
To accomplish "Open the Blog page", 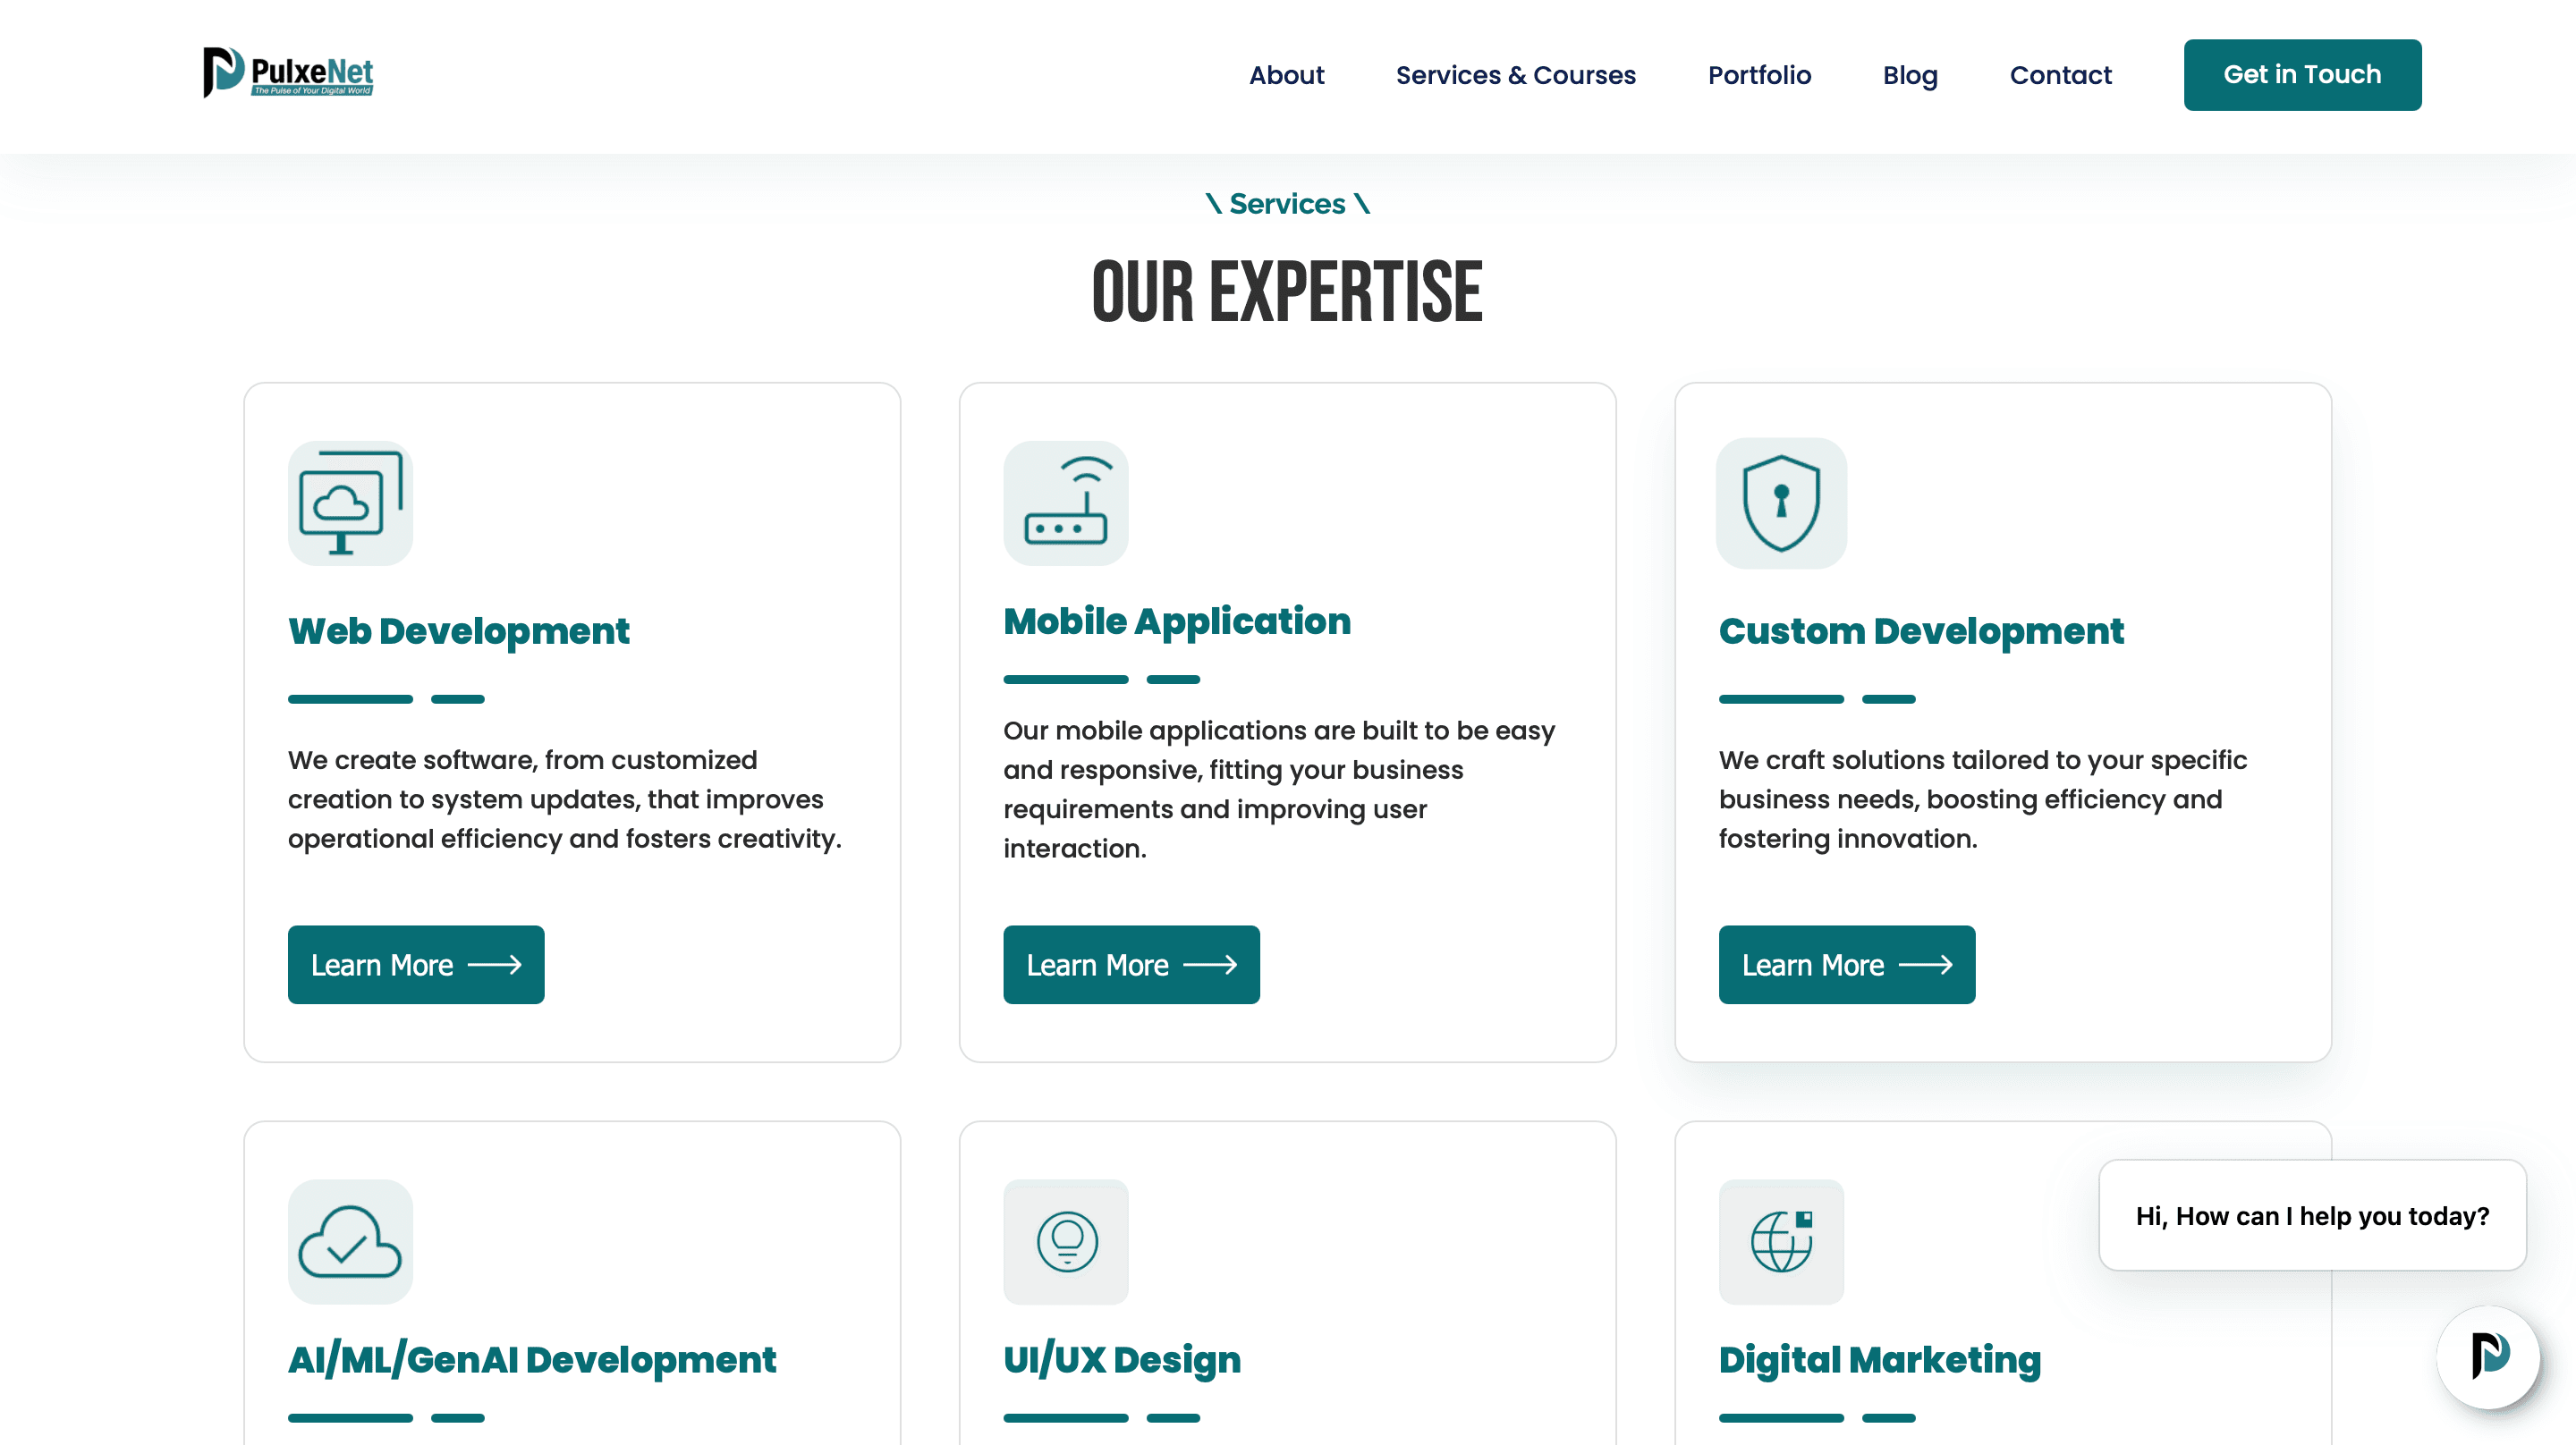I will pos(1910,75).
